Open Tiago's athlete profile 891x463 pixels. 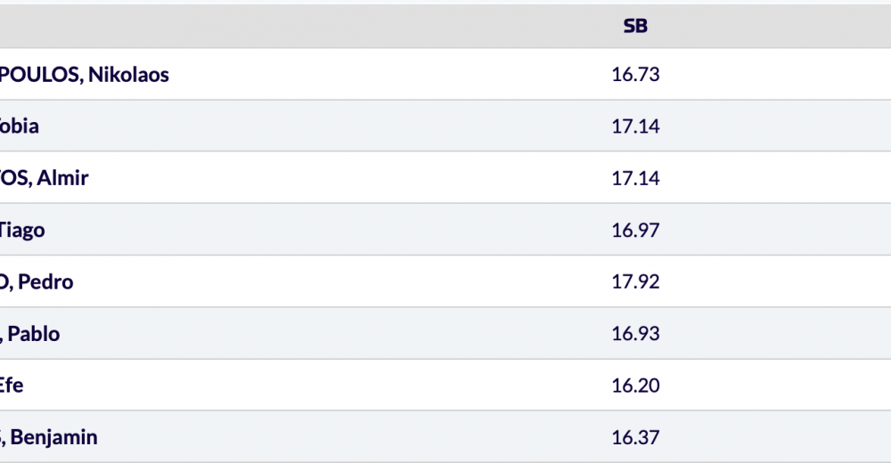pos(22,230)
